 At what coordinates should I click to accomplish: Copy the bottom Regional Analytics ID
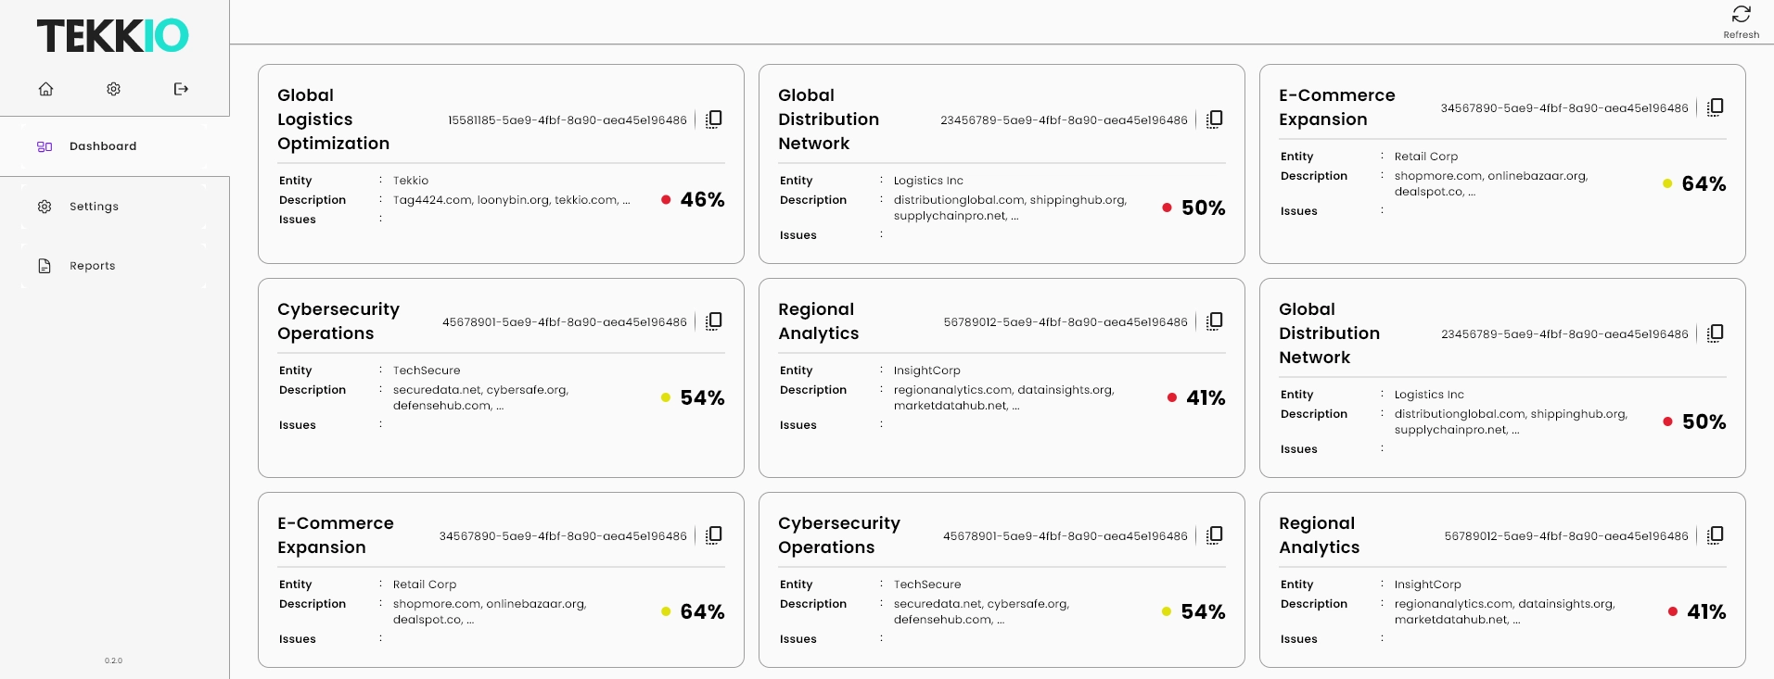1715,534
